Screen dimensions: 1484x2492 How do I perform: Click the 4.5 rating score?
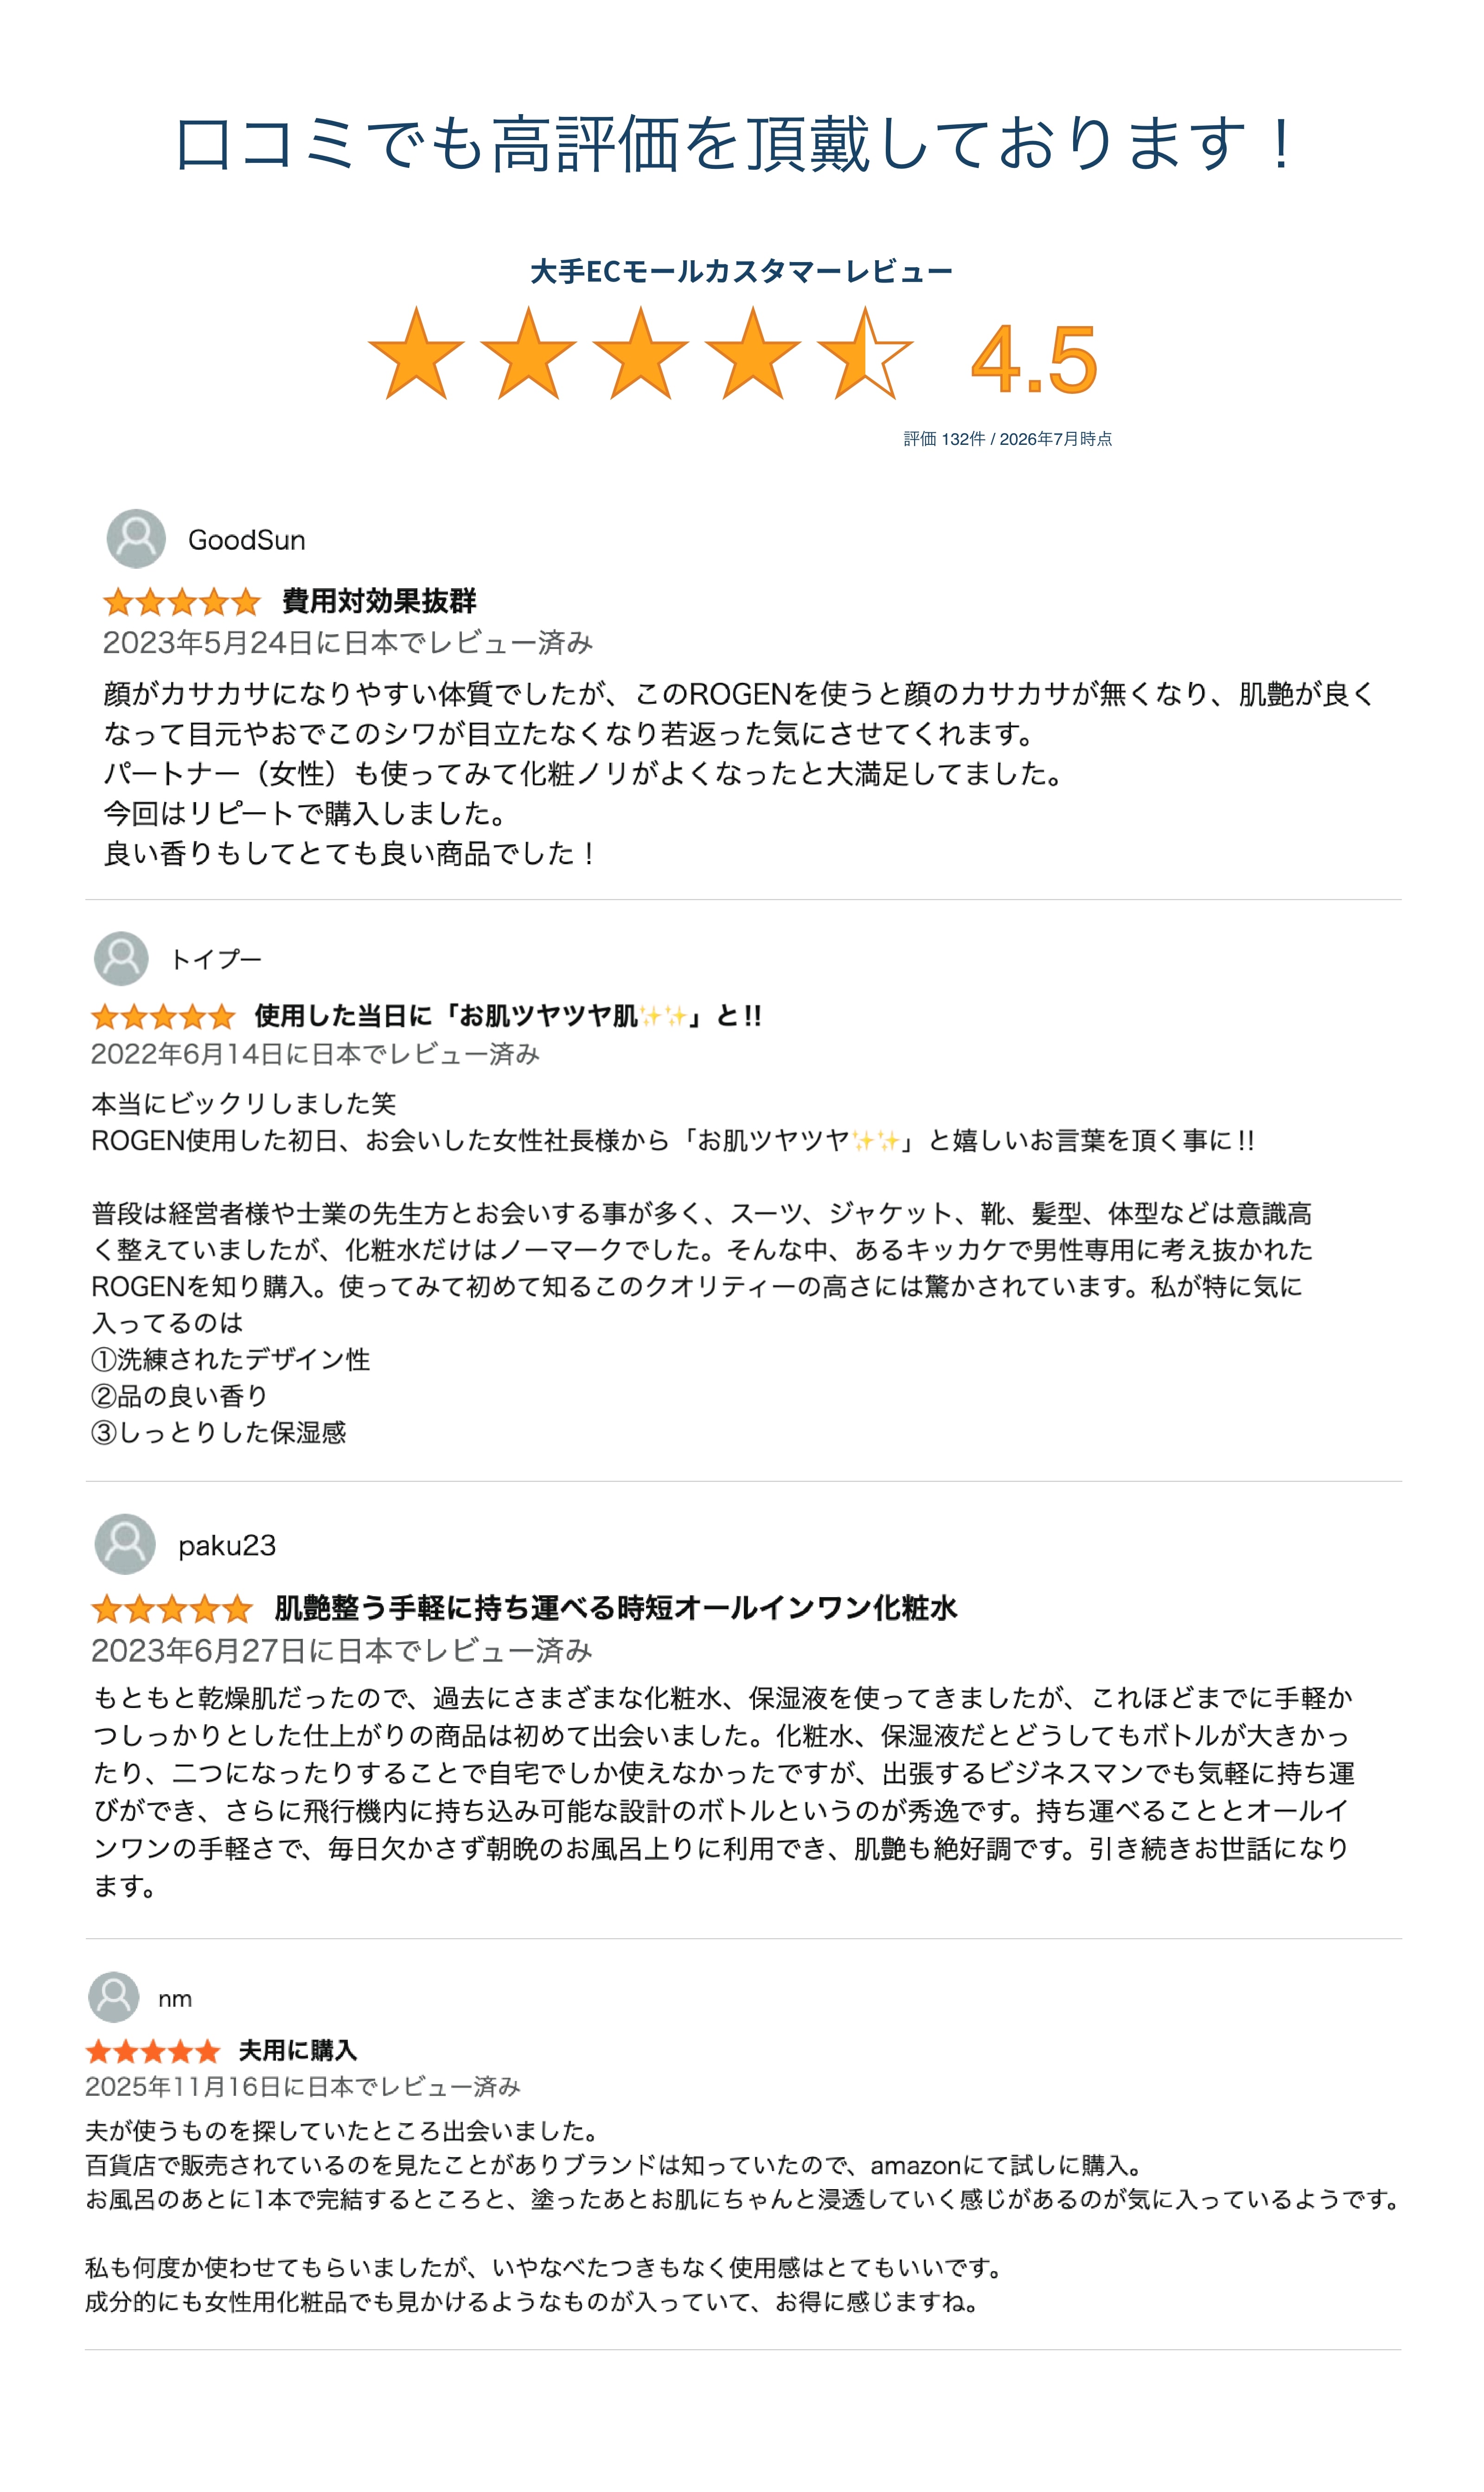coord(1034,359)
